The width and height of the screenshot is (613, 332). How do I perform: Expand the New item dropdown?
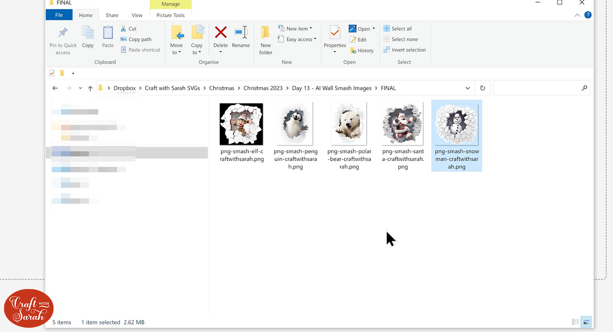click(295, 29)
